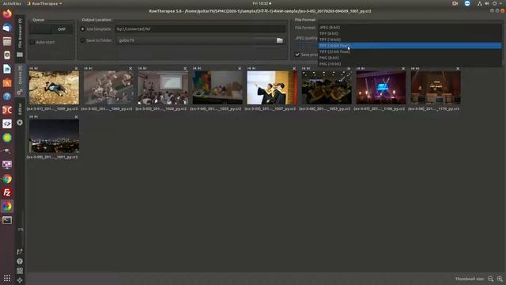Launch FileZilla from the dock

(x=7, y=192)
